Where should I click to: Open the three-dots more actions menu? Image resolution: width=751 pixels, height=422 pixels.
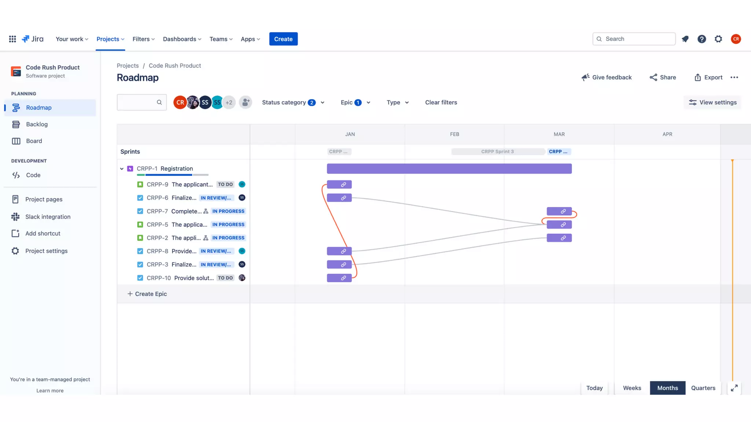(x=734, y=77)
